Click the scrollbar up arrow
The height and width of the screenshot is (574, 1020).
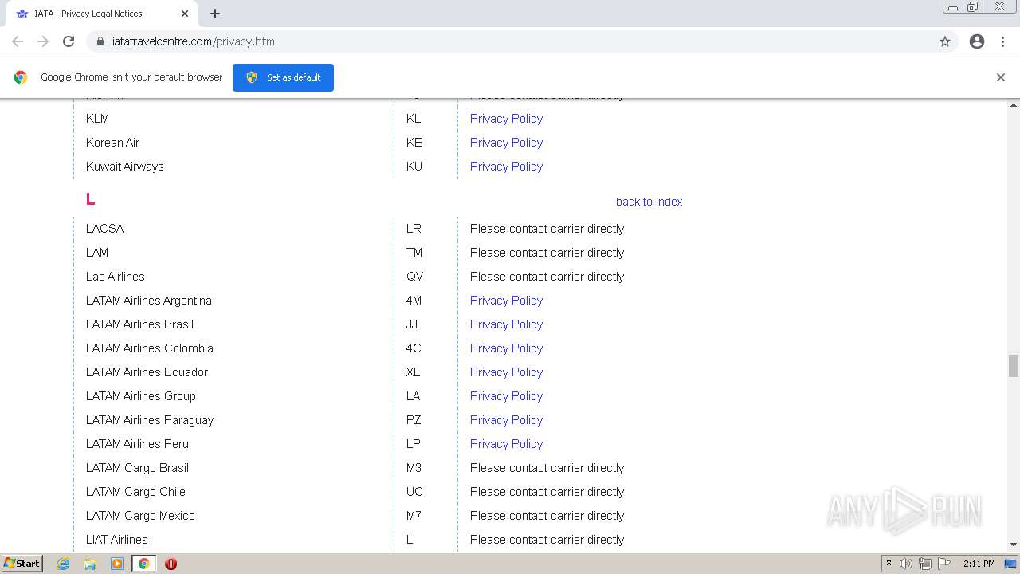pos(1014,104)
